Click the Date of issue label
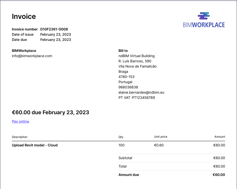 coord(23,34)
